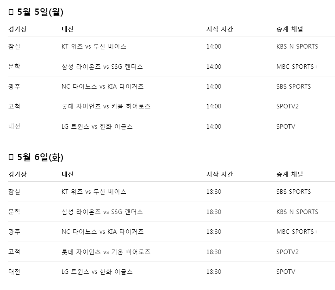335x290 pixels.
Task: Click SPOTV2 channel for May 5 고척 game
Action: [287, 106]
